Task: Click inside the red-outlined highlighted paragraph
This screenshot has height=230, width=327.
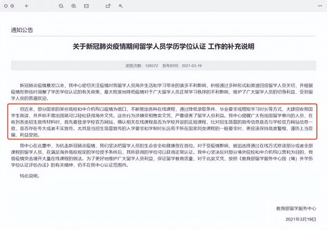Action: [x=163, y=123]
